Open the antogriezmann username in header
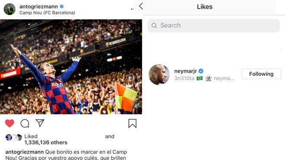The image size is (285, 160). coord(38,6)
